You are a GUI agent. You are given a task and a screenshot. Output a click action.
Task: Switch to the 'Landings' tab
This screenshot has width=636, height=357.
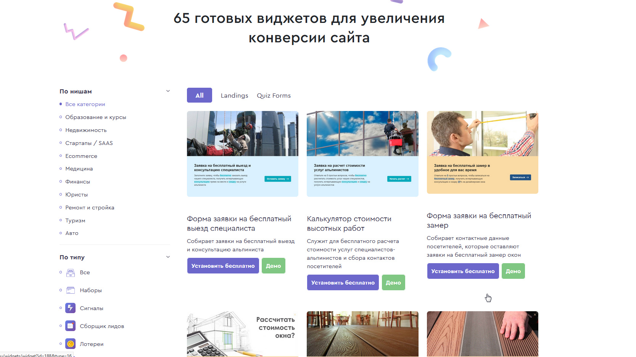click(234, 95)
